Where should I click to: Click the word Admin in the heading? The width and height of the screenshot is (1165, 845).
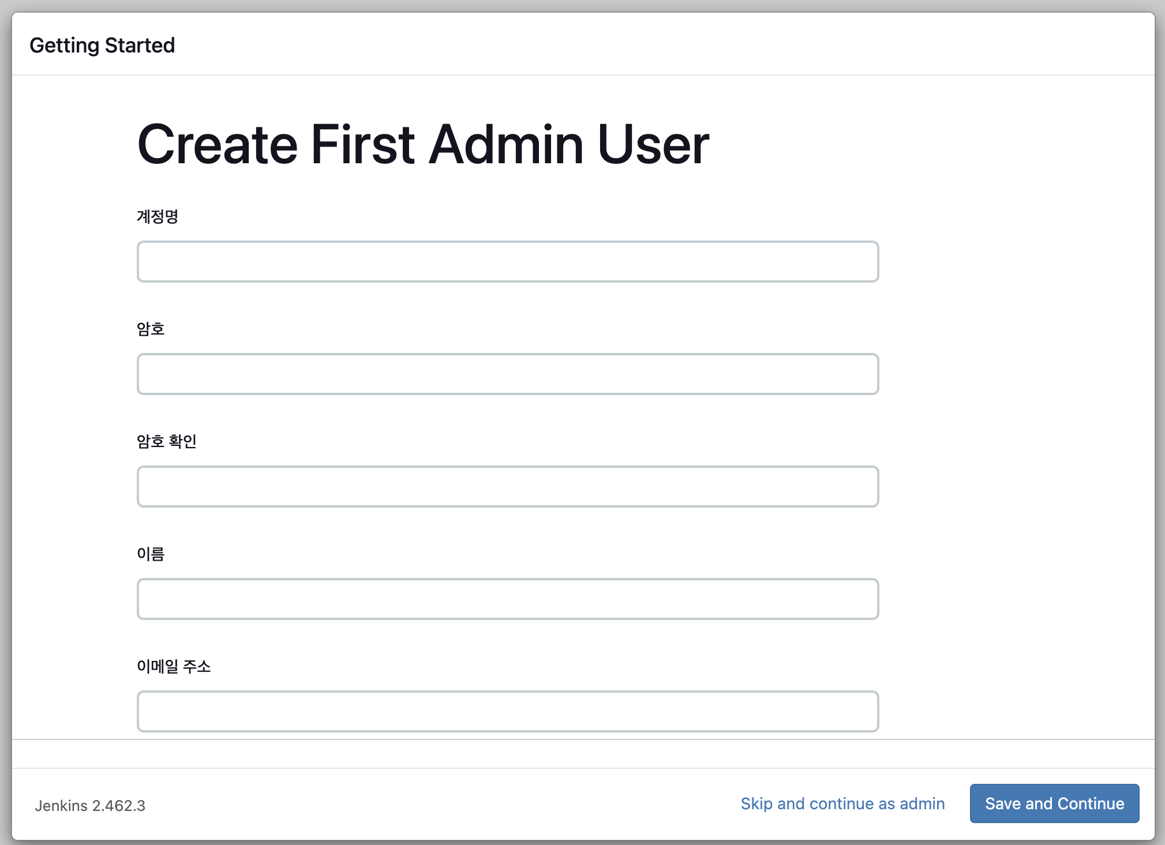[507, 144]
